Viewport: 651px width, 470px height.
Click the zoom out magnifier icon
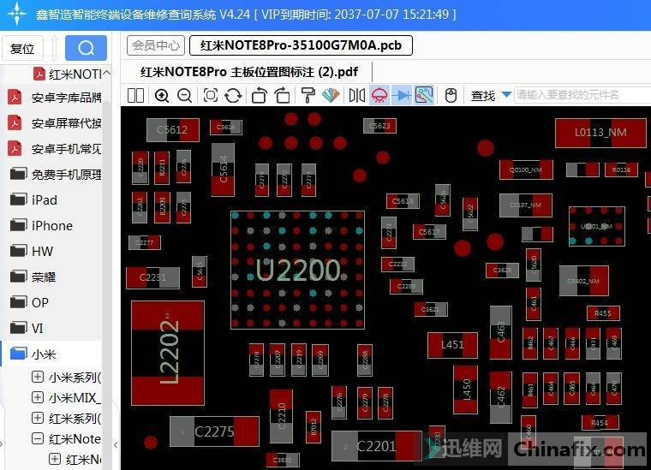(x=184, y=95)
